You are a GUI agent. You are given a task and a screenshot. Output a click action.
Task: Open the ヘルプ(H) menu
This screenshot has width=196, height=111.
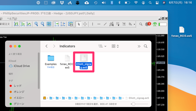point(12,19)
